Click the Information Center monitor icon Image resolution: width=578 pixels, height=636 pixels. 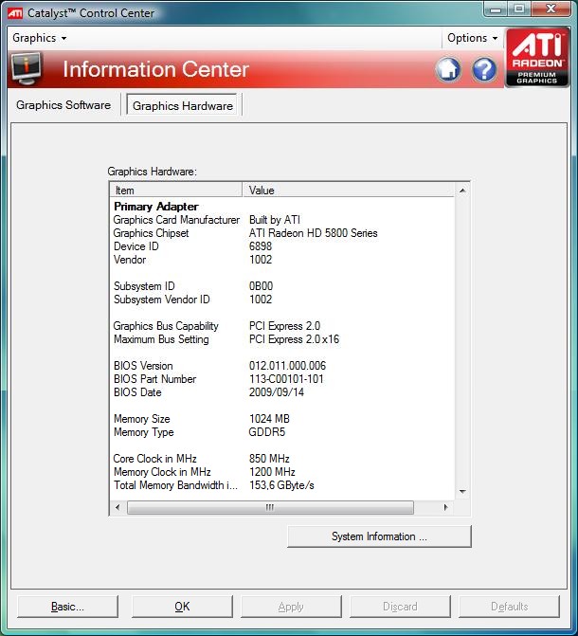click(27, 68)
